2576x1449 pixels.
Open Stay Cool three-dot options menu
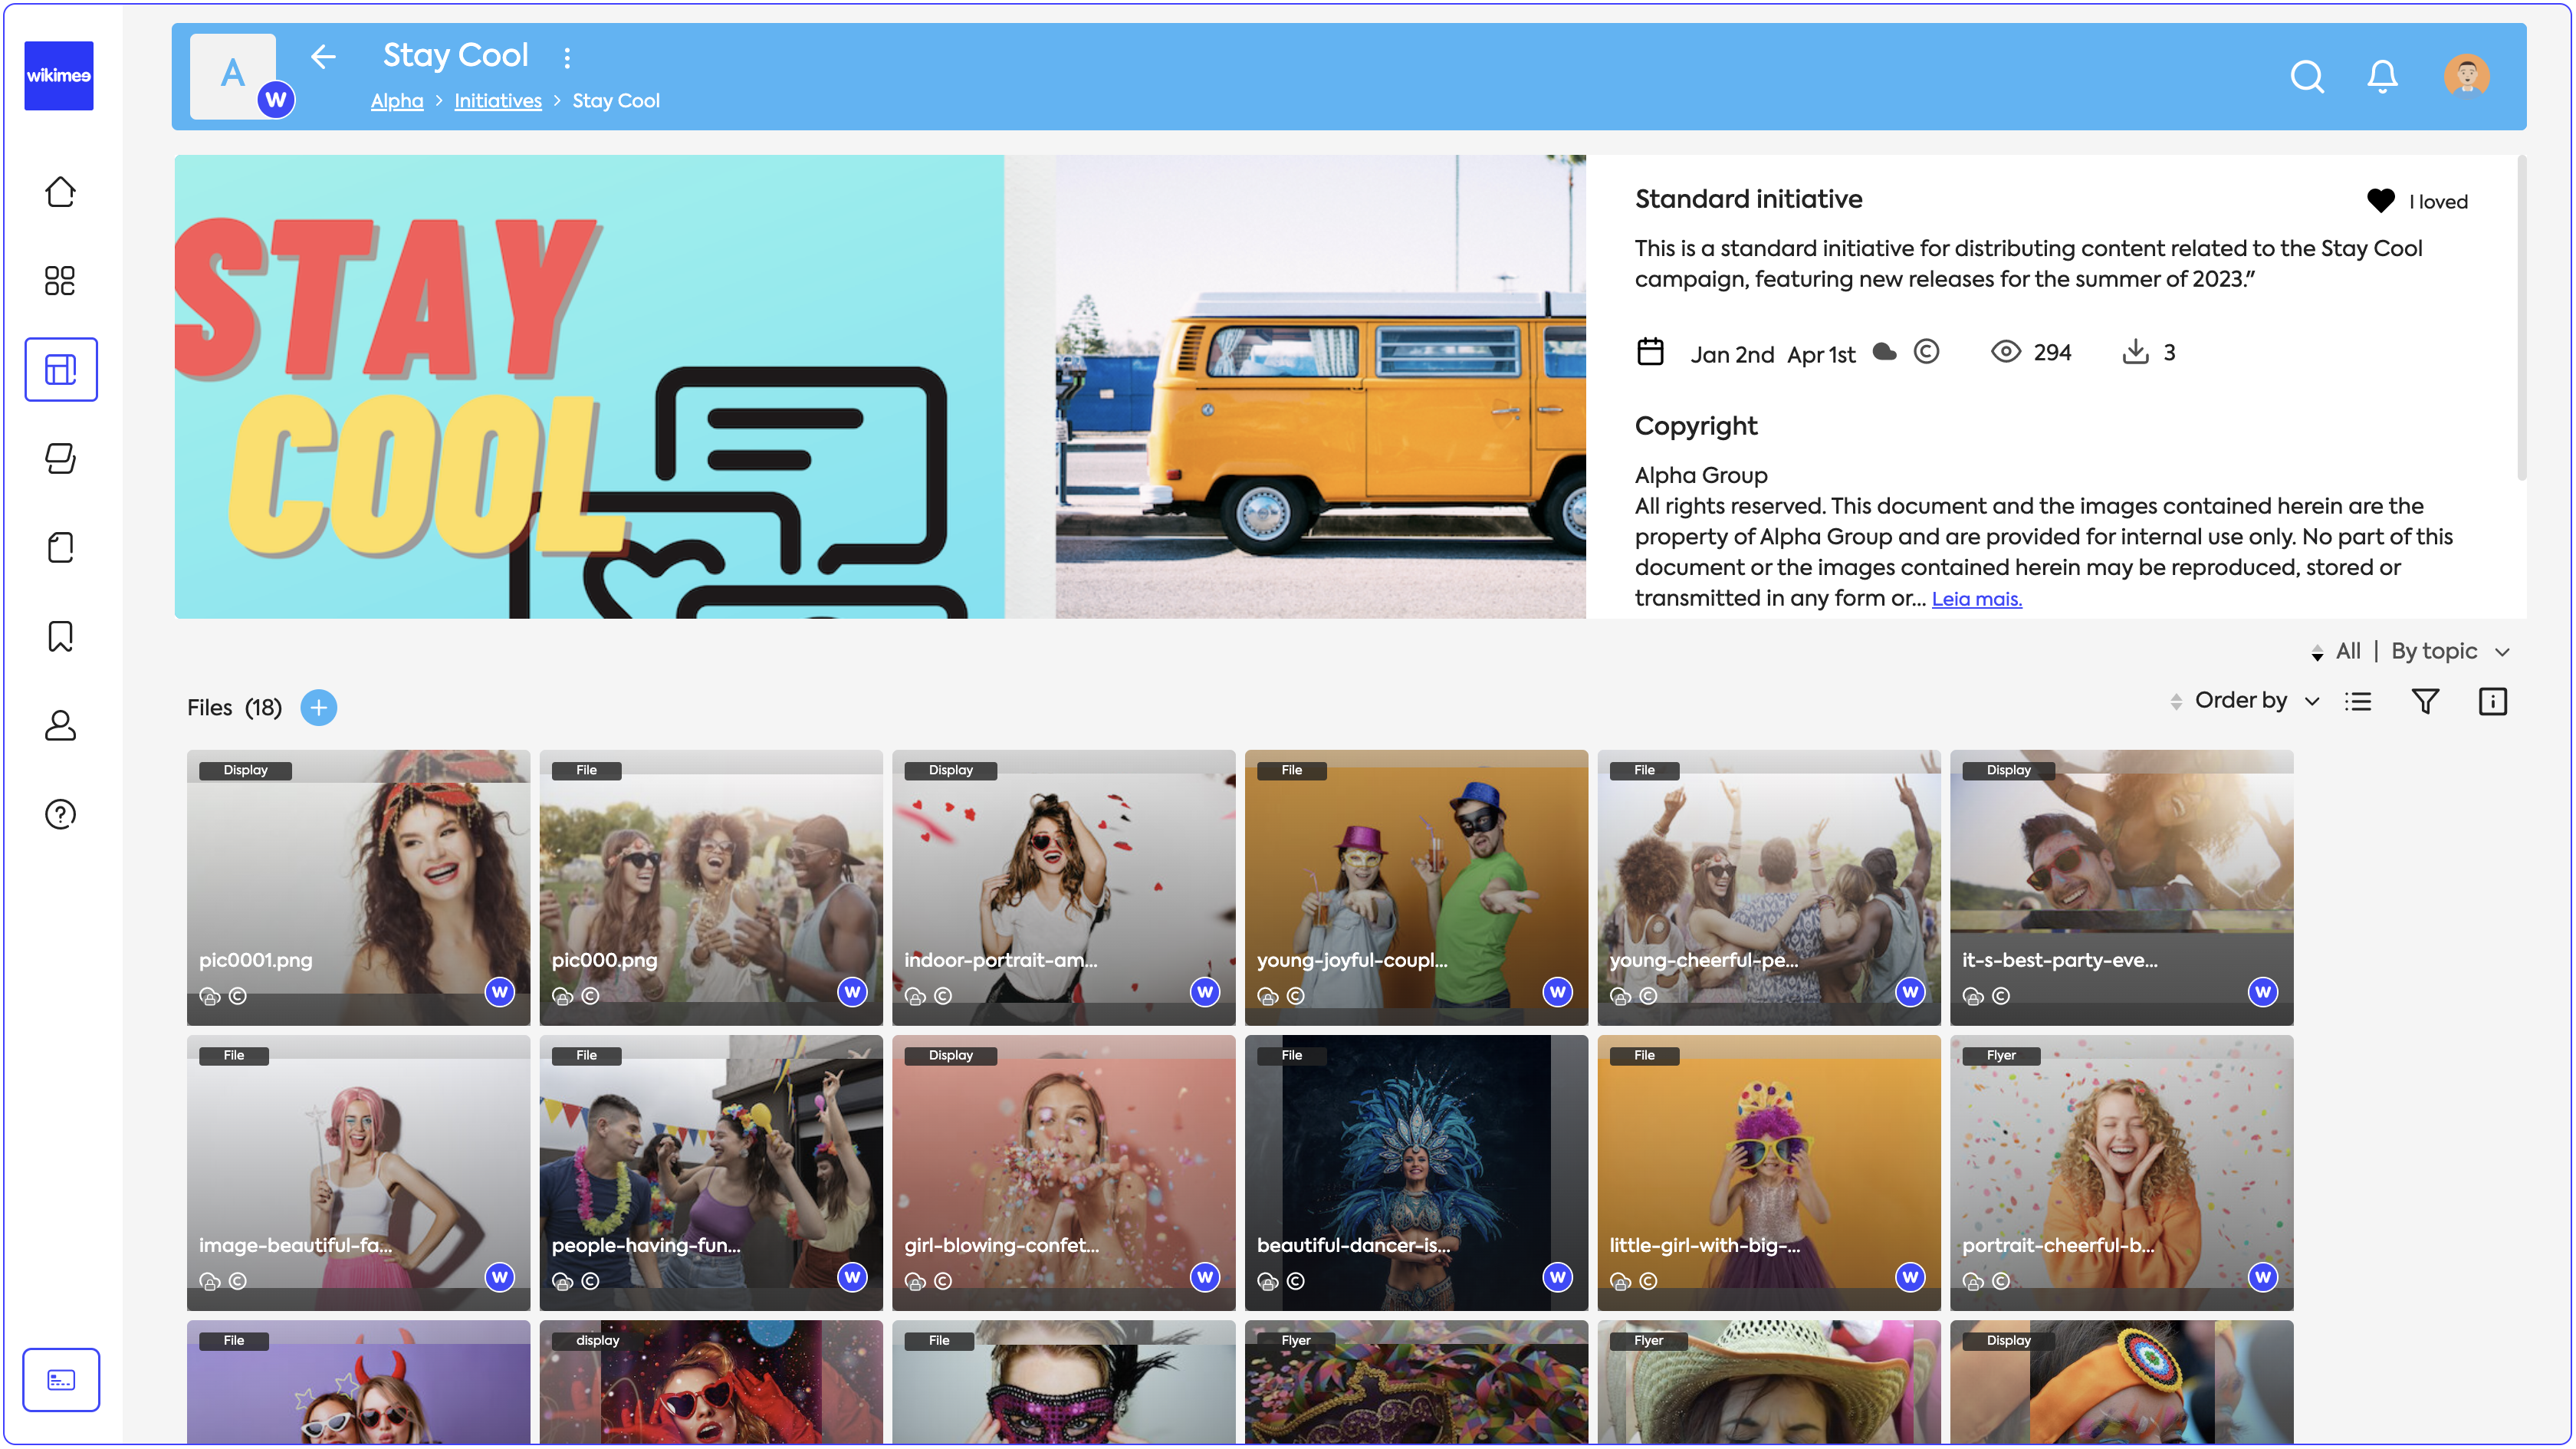[x=567, y=57]
